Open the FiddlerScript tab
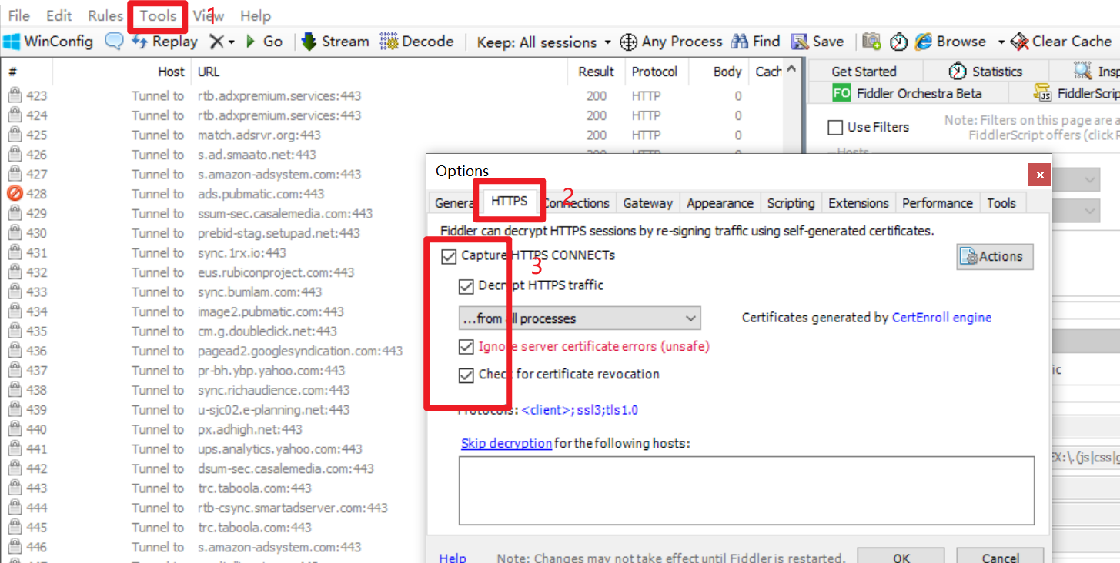This screenshot has height=563, width=1120. [1078, 93]
